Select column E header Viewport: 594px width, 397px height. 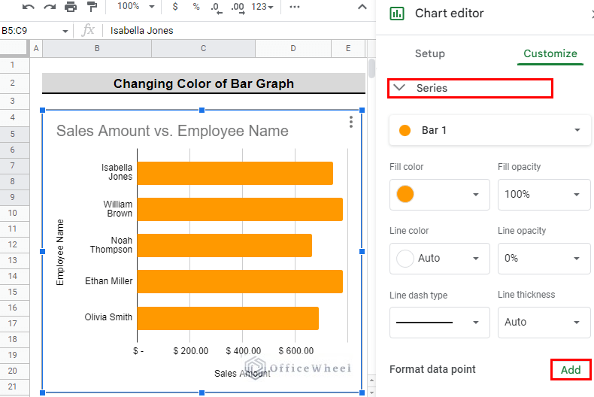pyautogui.click(x=348, y=48)
